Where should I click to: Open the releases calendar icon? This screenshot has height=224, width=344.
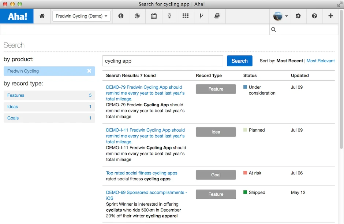154,16
